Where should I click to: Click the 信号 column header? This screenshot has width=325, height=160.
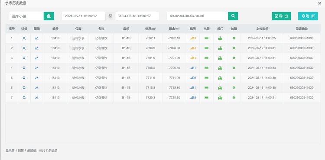pyautogui.click(x=193, y=29)
